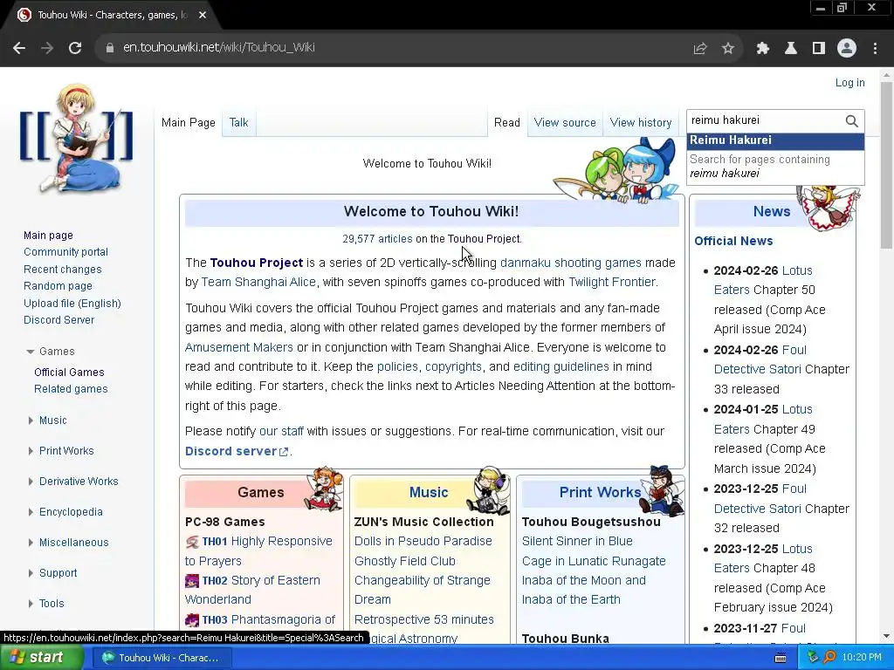This screenshot has width=894, height=670.
Task: Click the 29,577 articles link
Action: tap(377, 239)
